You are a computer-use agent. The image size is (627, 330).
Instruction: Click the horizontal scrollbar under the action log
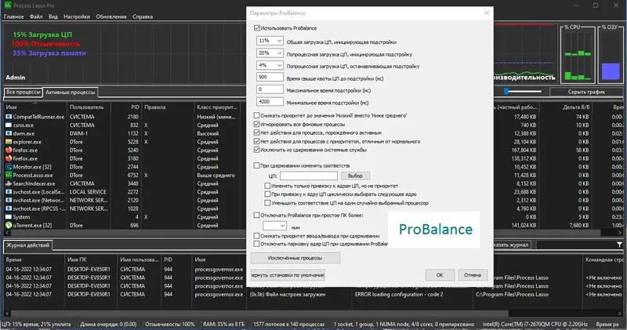pos(260,314)
